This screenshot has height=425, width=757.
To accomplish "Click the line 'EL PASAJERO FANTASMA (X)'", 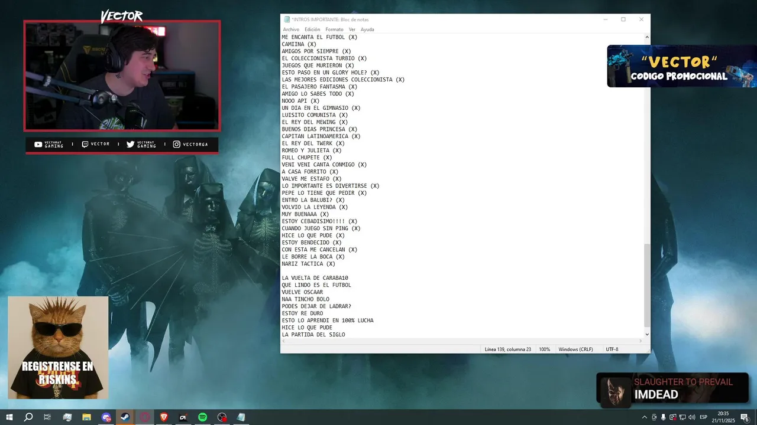I will coord(319,87).
